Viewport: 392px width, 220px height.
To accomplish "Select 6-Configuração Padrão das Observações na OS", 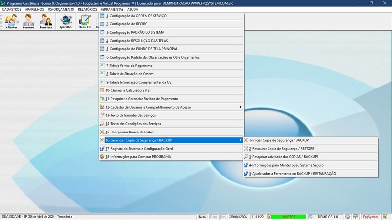I will pos(171,57).
